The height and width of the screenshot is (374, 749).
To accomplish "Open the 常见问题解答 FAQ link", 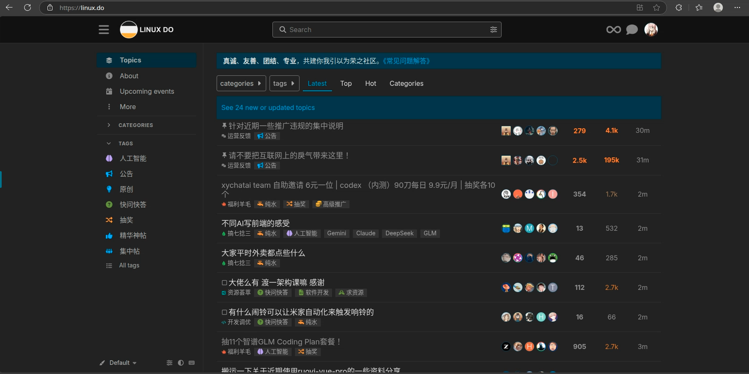I will [406, 61].
